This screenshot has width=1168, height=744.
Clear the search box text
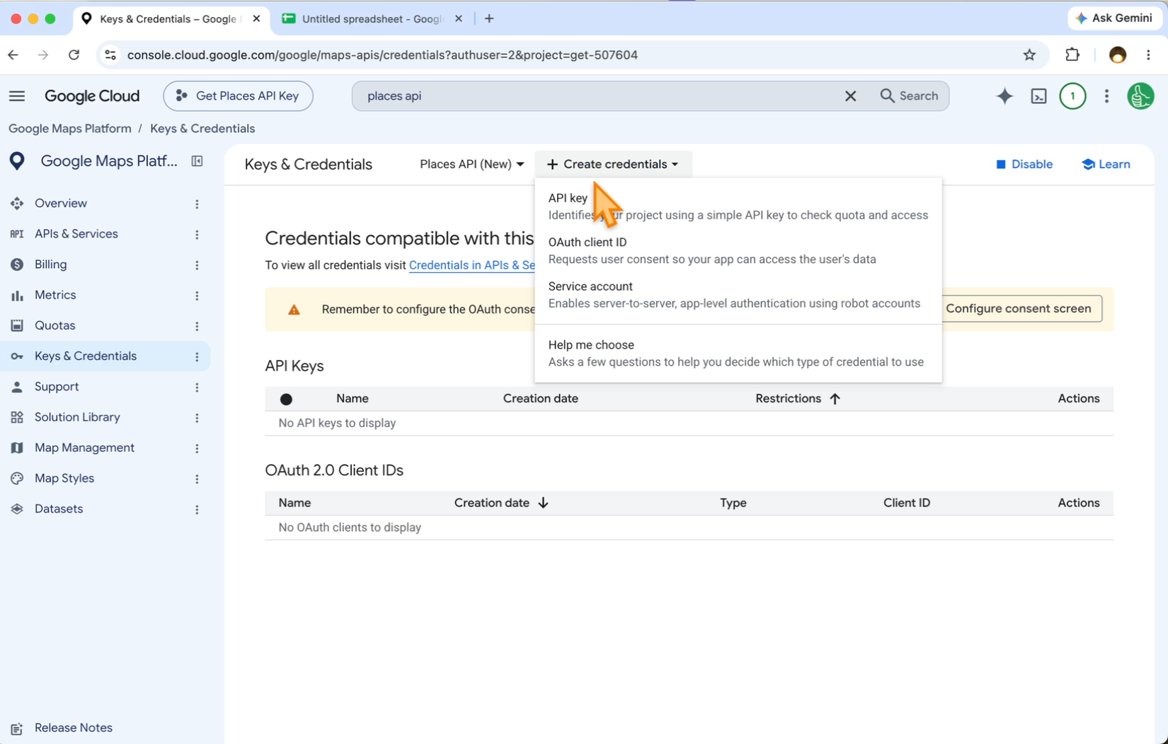click(x=850, y=96)
